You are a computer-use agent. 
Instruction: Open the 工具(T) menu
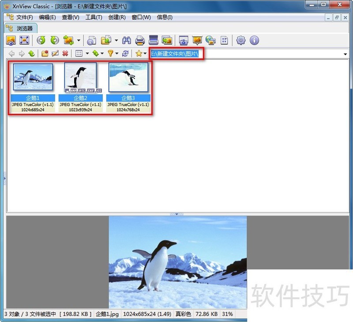pos(94,17)
